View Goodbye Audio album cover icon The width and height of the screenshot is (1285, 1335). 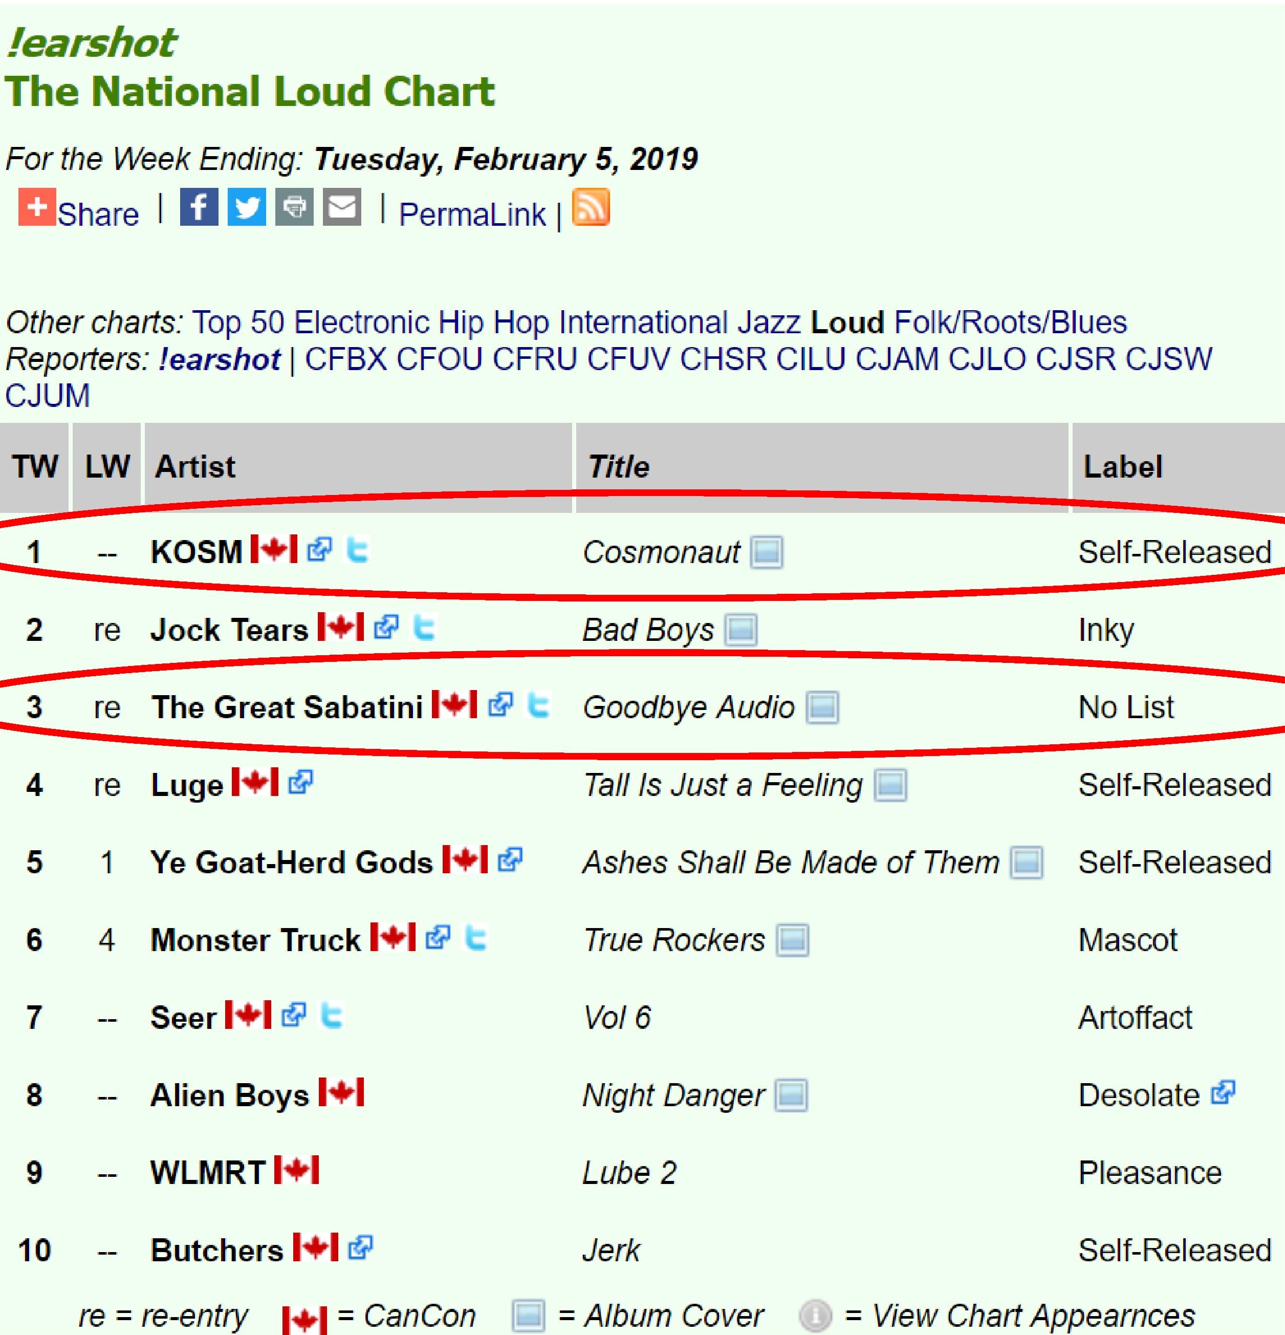click(822, 707)
